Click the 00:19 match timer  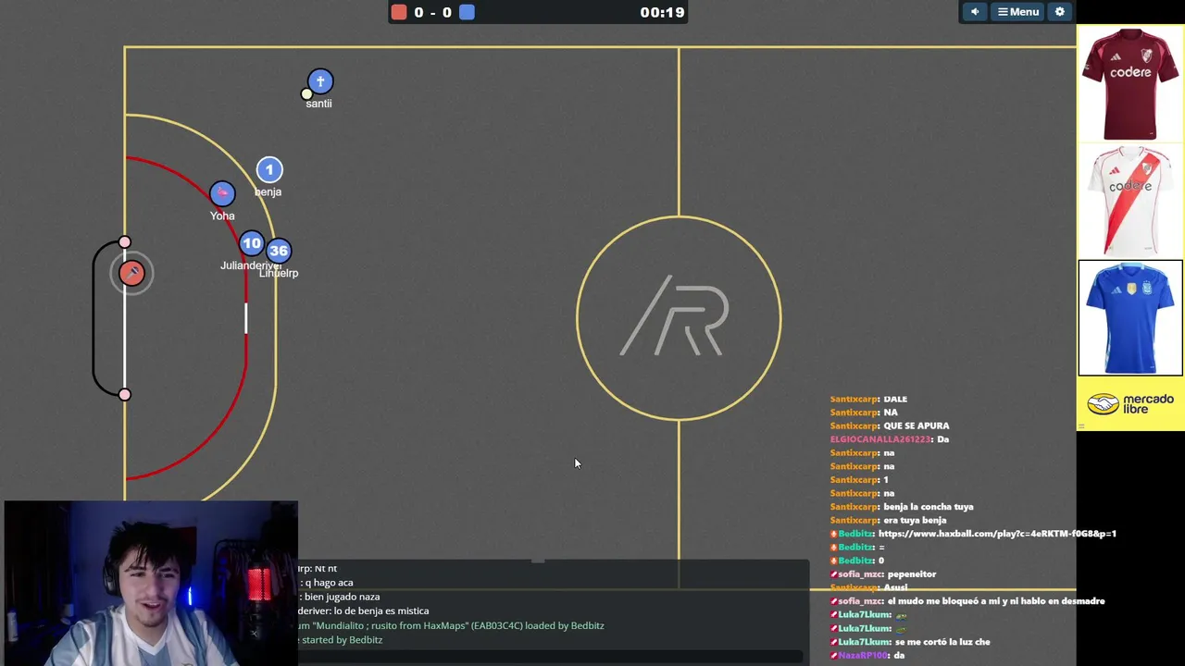[662, 12]
